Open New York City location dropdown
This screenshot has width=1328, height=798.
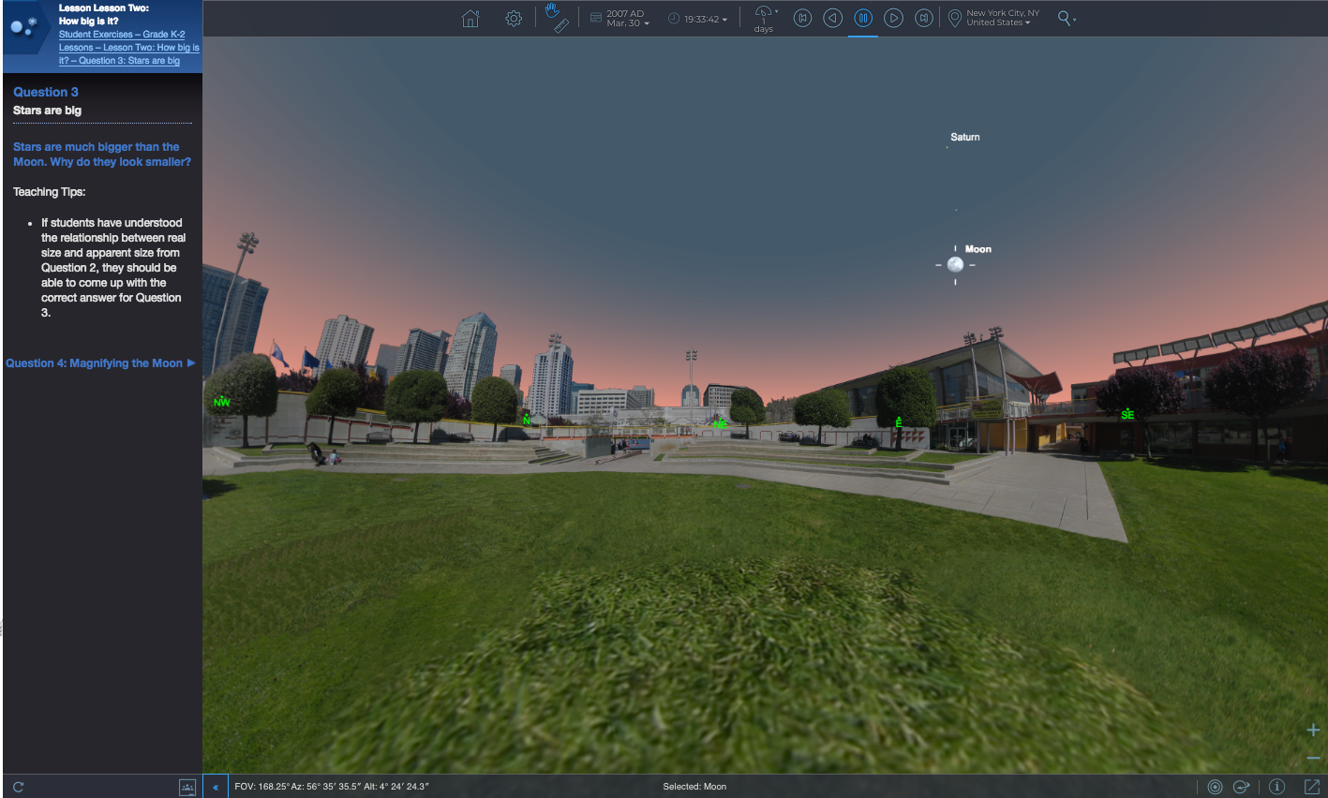[1002, 19]
